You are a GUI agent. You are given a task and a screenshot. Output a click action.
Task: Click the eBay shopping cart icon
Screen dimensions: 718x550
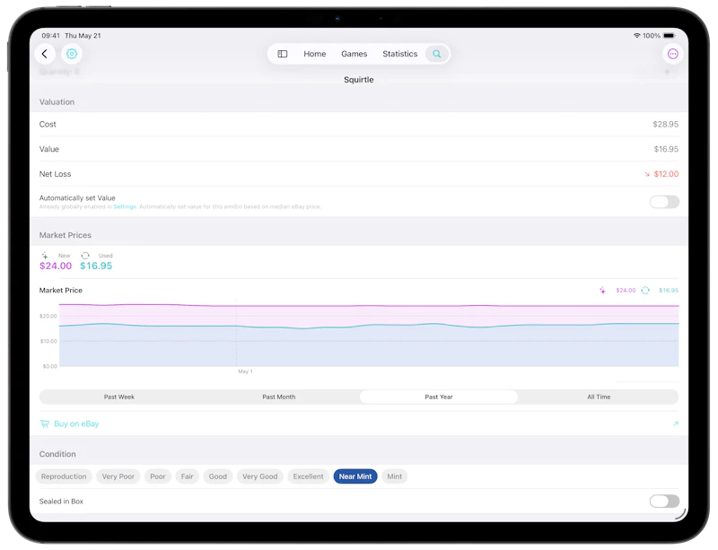point(44,424)
